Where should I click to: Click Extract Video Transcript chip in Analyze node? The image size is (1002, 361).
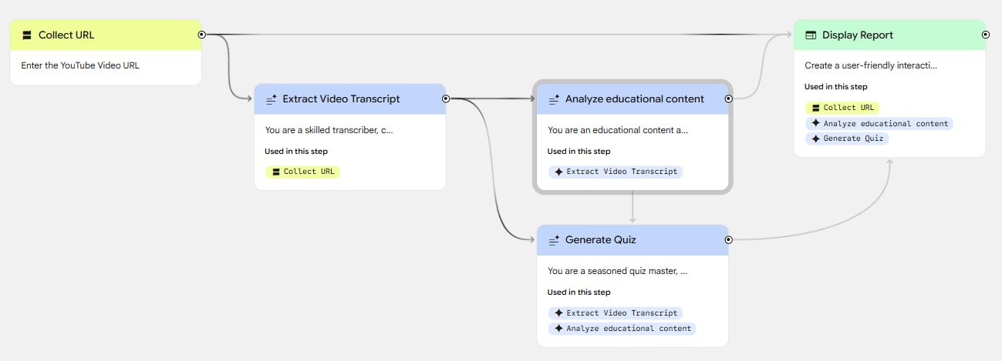tap(615, 172)
